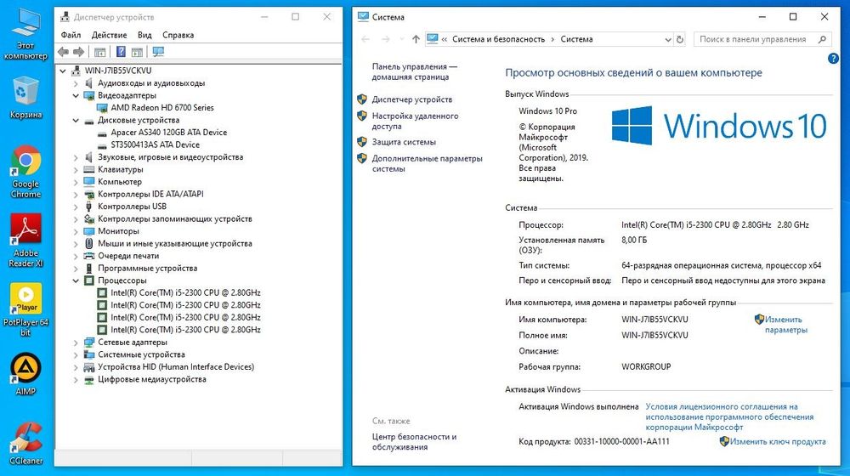The image size is (850, 476).
Task: Click the Google Chrome desktop shortcut
Action: click(25, 173)
